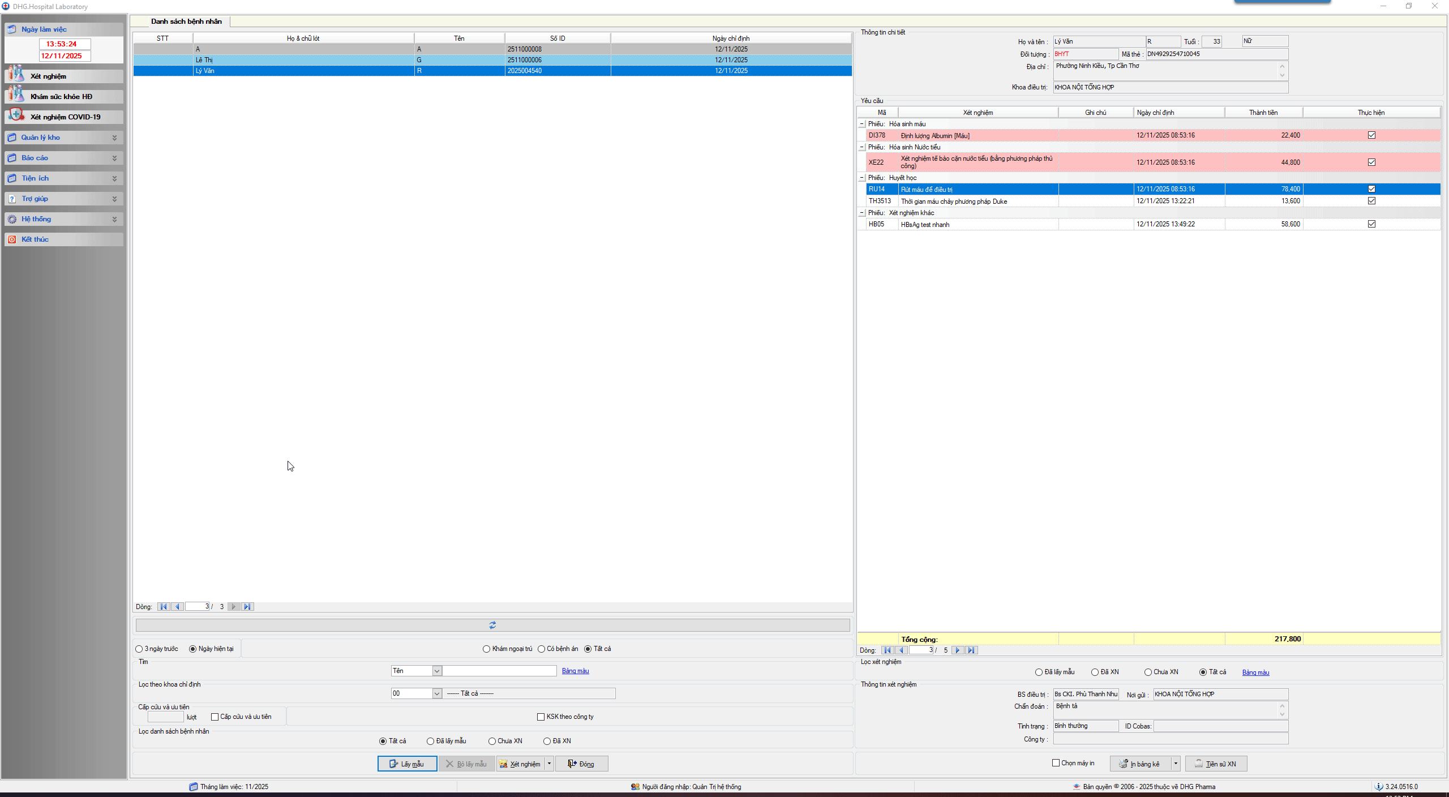Click the refresh arrows icon under patient list
The width and height of the screenshot is (1449, 797).
(492, 625)
